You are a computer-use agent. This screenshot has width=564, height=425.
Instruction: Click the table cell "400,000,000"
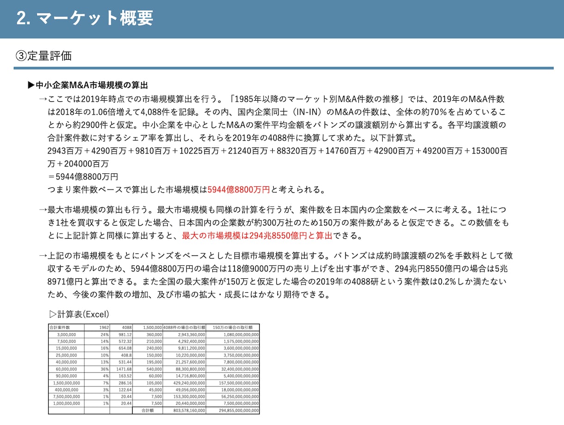pos(67,389)
